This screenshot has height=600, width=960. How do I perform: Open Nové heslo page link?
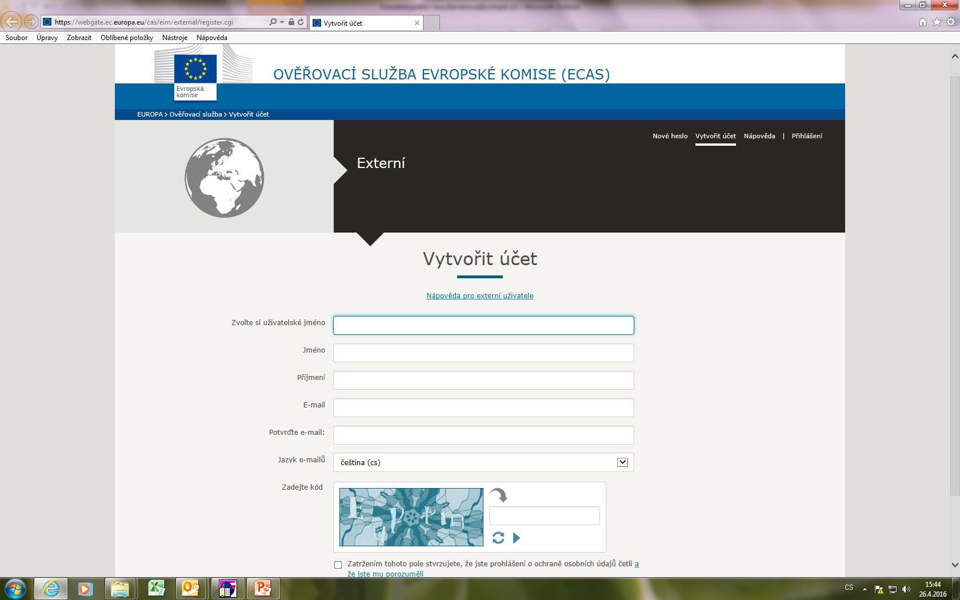[670, 136]
